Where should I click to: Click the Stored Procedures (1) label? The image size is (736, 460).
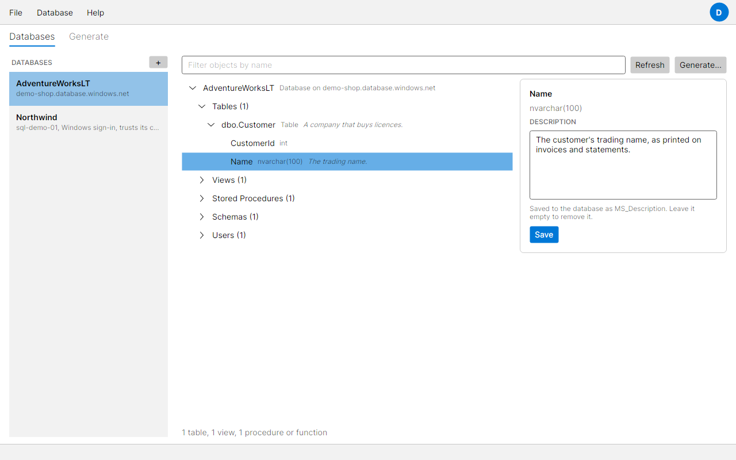pyautogui.click(x=254, y=198)
